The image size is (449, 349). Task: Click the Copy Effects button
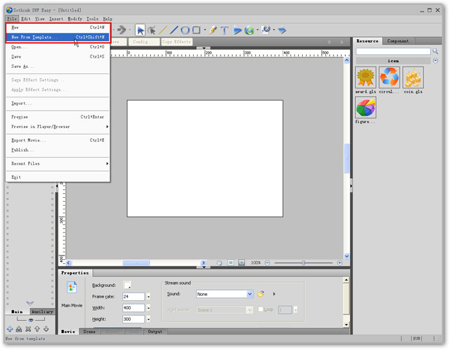coord(176,42)
